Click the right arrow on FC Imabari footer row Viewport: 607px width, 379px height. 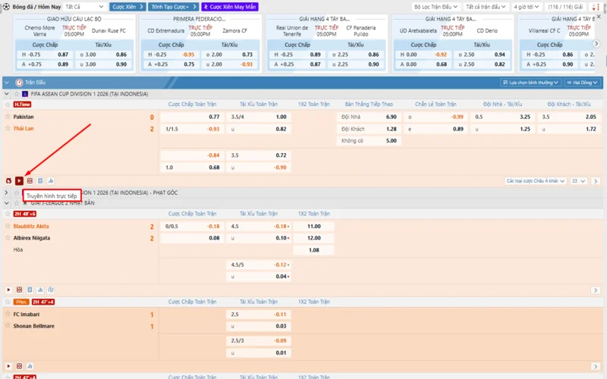click(x=596, y=366)
